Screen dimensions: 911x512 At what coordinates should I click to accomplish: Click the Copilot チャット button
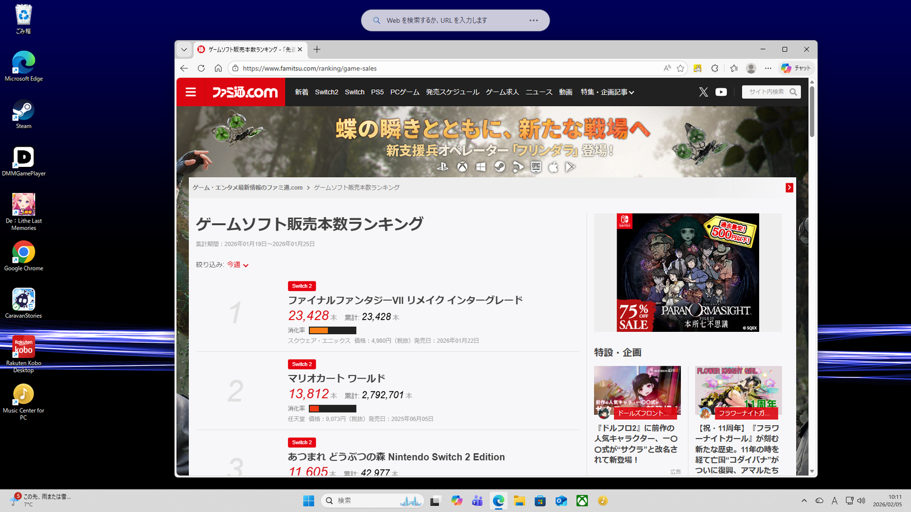point(796,69)
